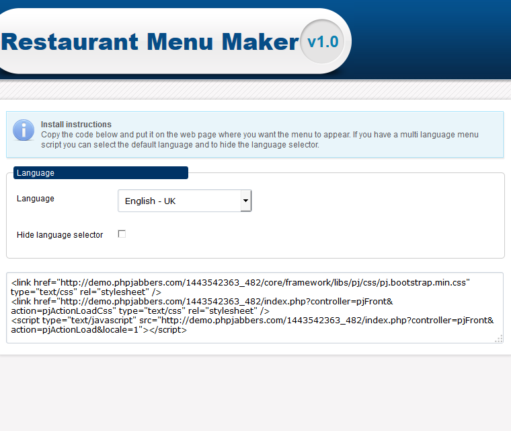Tick the Hide language selector checkbox
Viewport: 511px width, 431px height.
pos(122,234)
